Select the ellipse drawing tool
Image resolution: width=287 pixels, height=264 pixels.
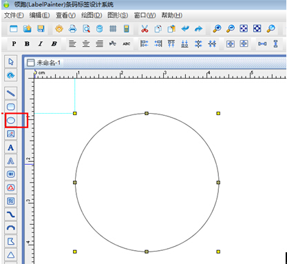[11, 120]
